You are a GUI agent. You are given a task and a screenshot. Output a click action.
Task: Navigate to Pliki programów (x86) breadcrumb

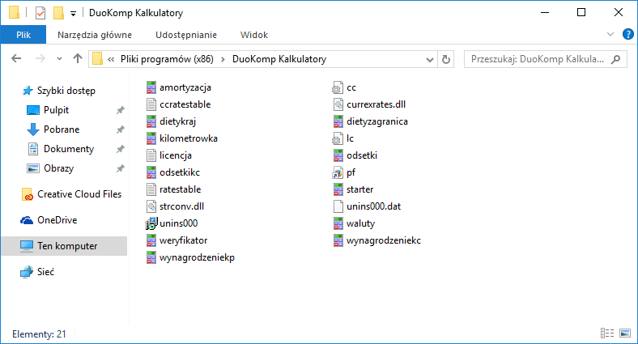tap(167, 59)
